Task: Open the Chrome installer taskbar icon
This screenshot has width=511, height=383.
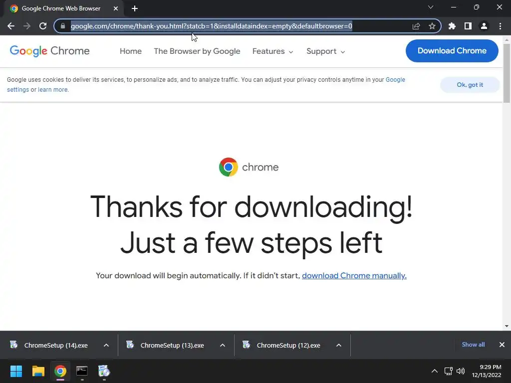Action: coord(104,371)
